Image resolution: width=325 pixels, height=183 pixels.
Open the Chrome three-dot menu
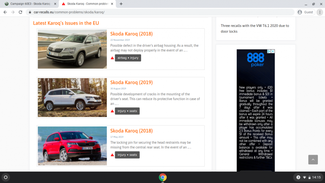[320, 12]
